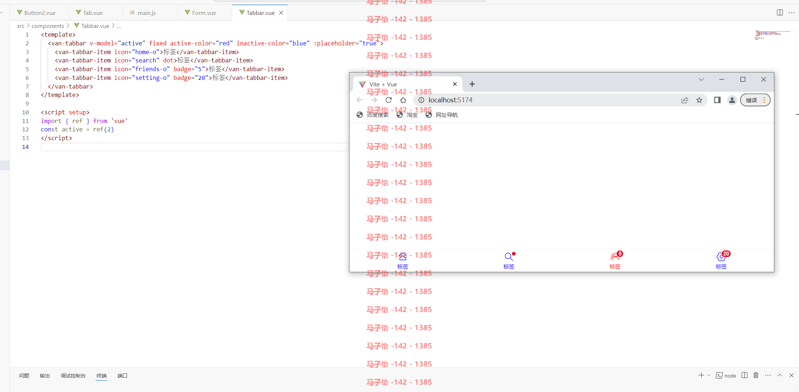Image resolution: width=799 pixels, height=392 pixels.
Task: Reload the localhost page
Action: click(x=388, y=100)
